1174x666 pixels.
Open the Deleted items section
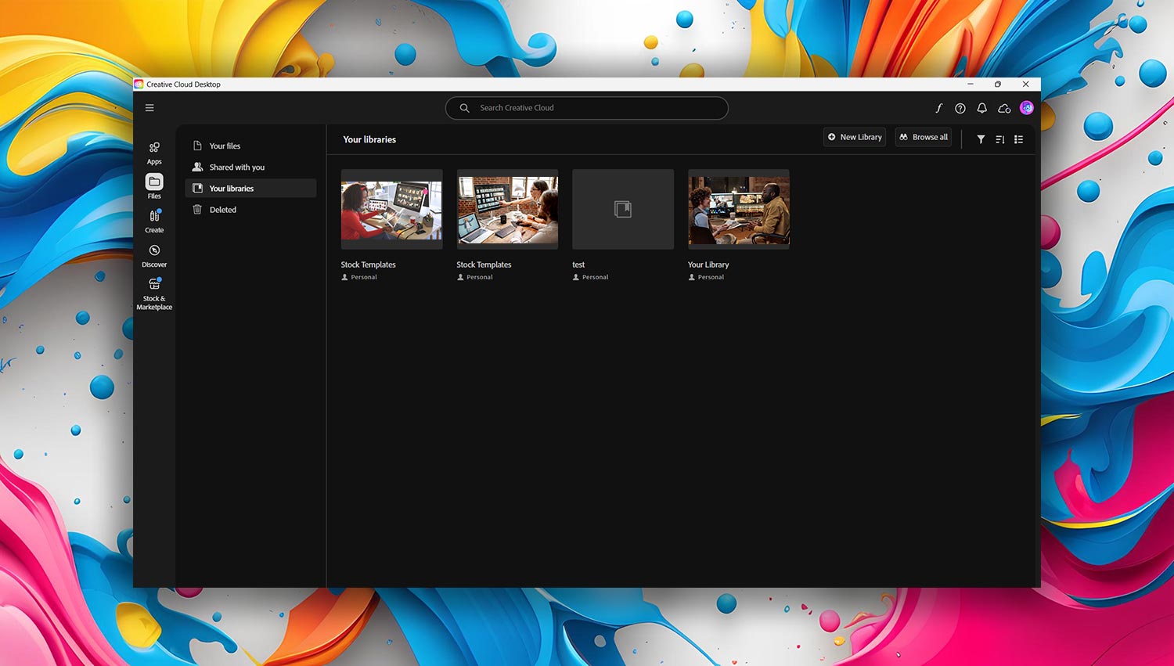[222, 209]
